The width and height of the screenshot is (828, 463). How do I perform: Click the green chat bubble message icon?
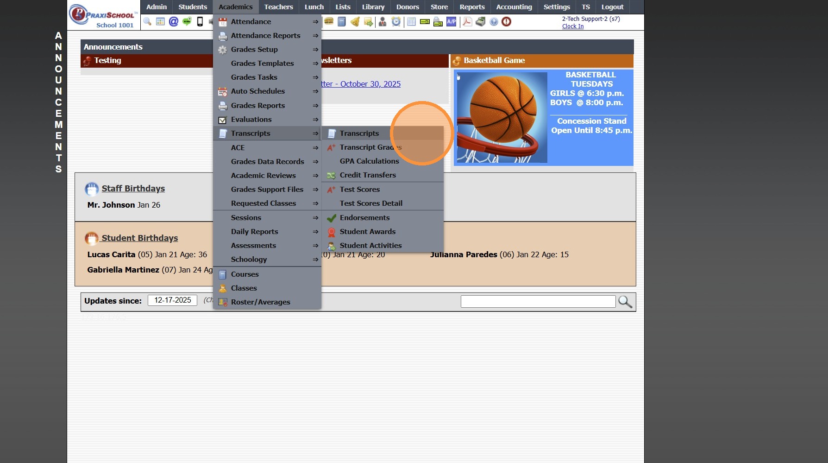click(x=187, y=22)
